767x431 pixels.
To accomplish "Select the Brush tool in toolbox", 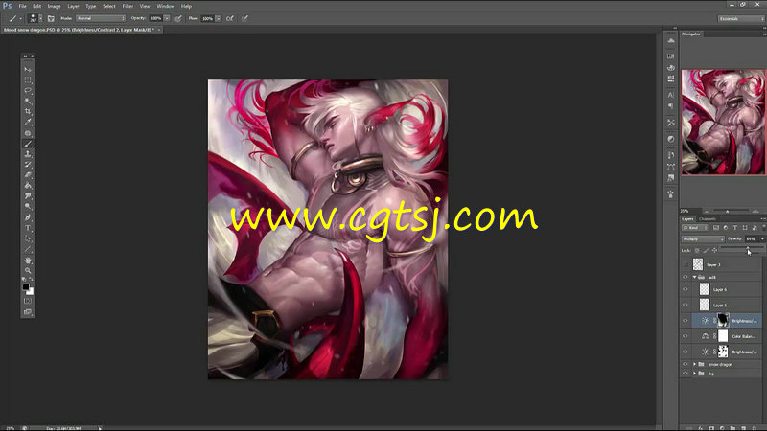I will click(x=28, y=144).
